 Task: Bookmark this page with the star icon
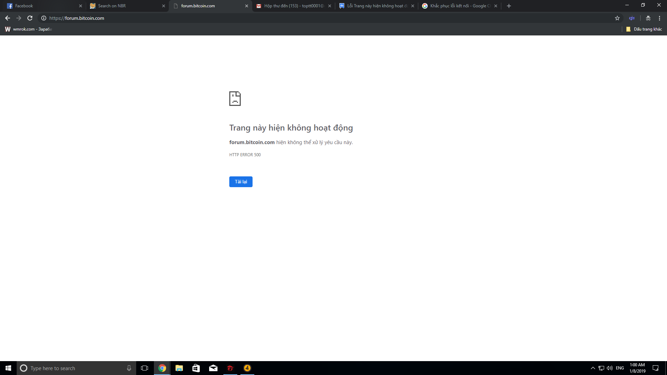point(617,18)
